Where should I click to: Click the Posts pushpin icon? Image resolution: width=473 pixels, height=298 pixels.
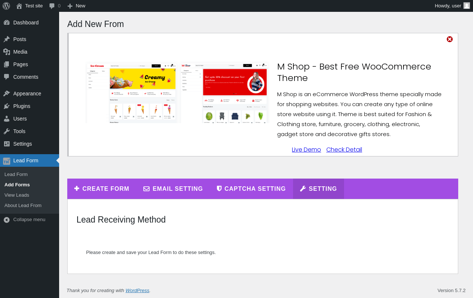point(7,39)
